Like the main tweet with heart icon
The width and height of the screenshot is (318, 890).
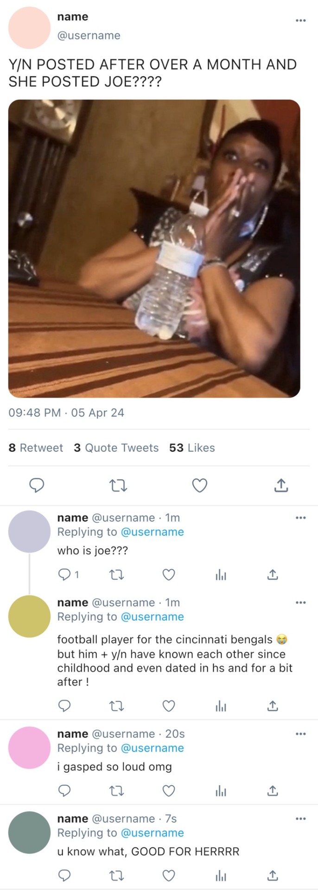(x=199, y=485)
